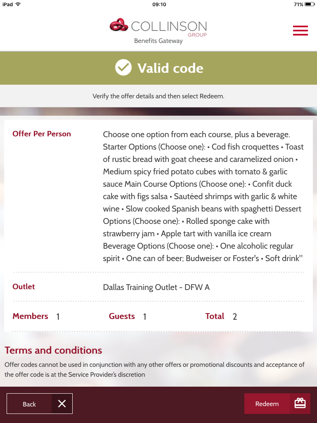Open the hamburger menu
This screenshot has height=423, width=317.
click(300, 31)
